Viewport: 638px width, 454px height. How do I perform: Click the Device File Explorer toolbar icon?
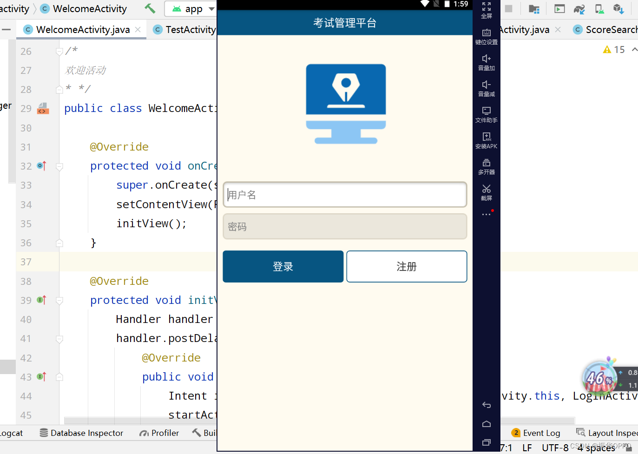[534, 9]
